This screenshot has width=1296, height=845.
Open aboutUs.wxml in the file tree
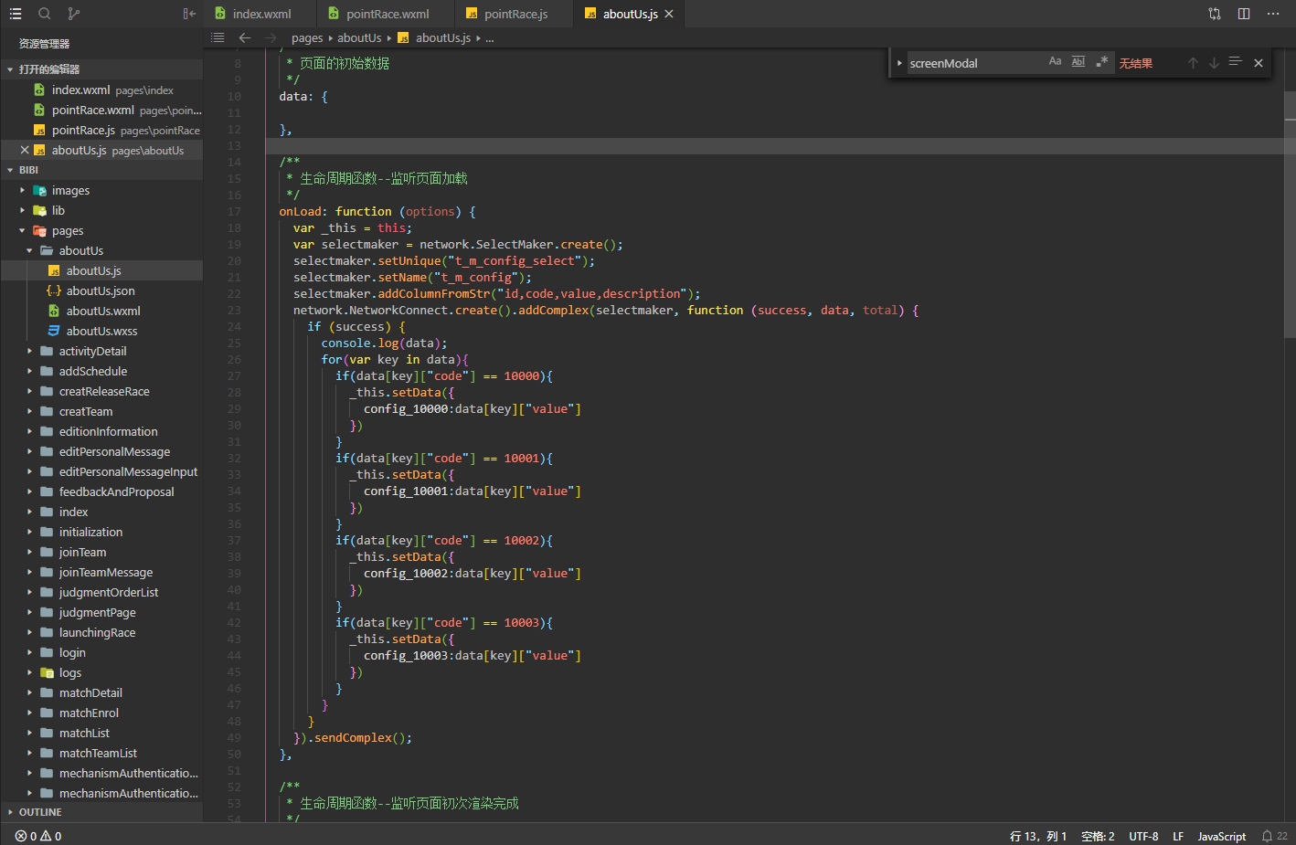103,311
